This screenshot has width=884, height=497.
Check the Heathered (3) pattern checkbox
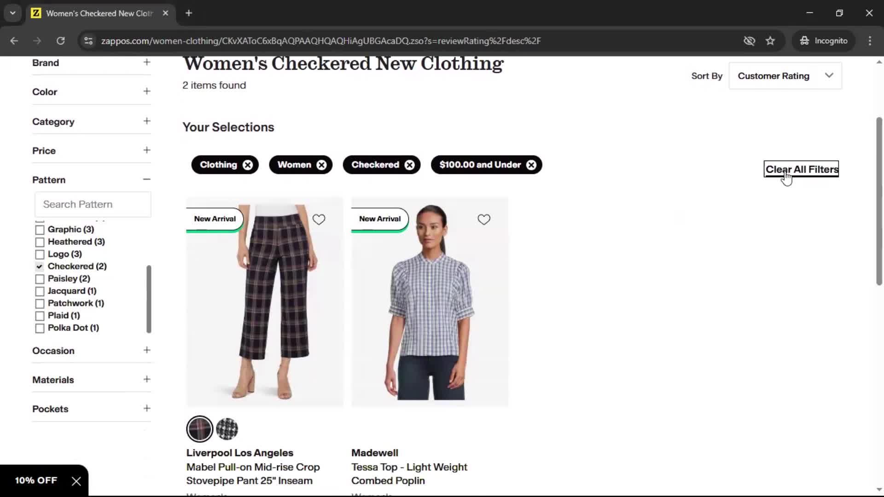click(40, 242)
